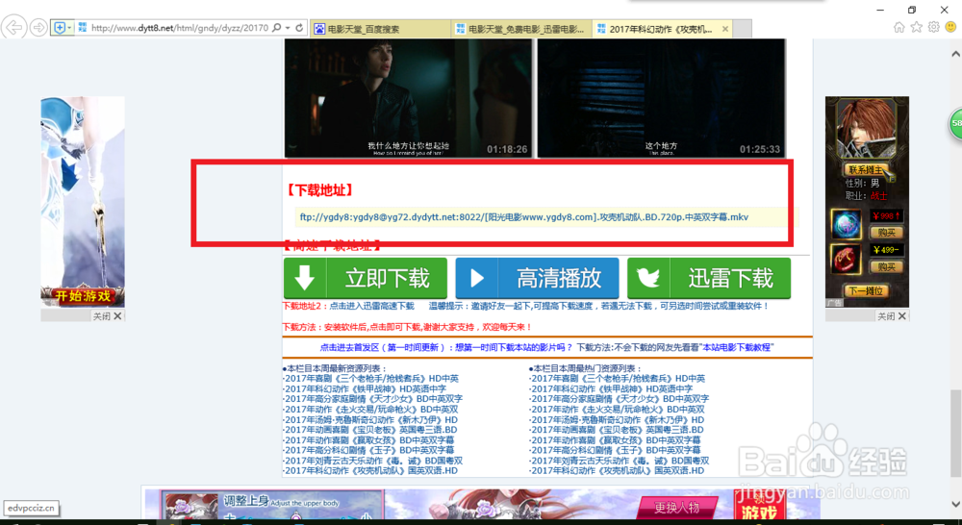Open the browser Home icon
The image size is (962, 525).
899,27
